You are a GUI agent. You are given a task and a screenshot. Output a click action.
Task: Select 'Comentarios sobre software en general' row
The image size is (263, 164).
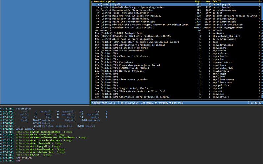177,97
